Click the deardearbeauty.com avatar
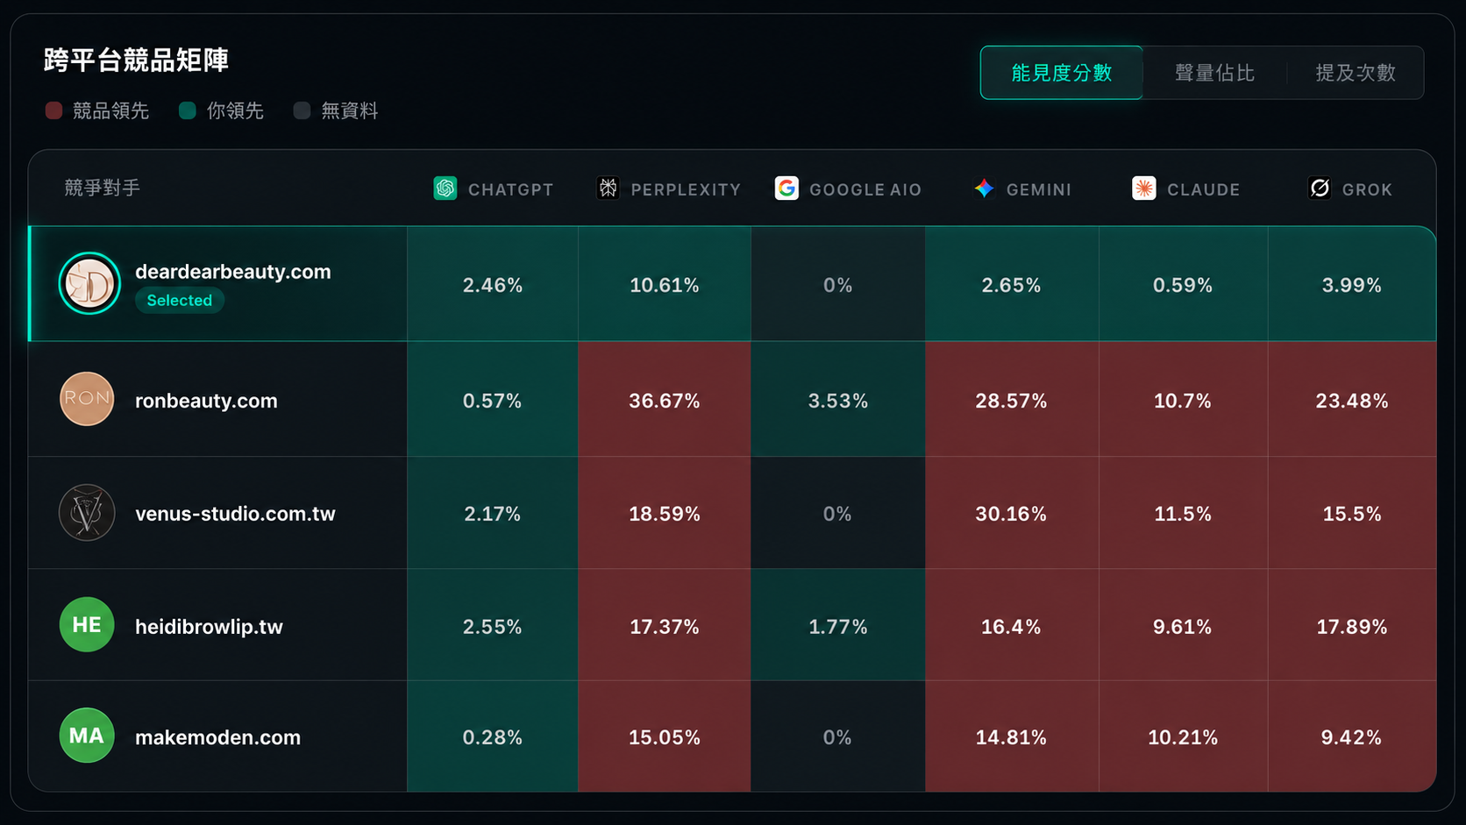The image size is (1466, 825). pos(89,283)
